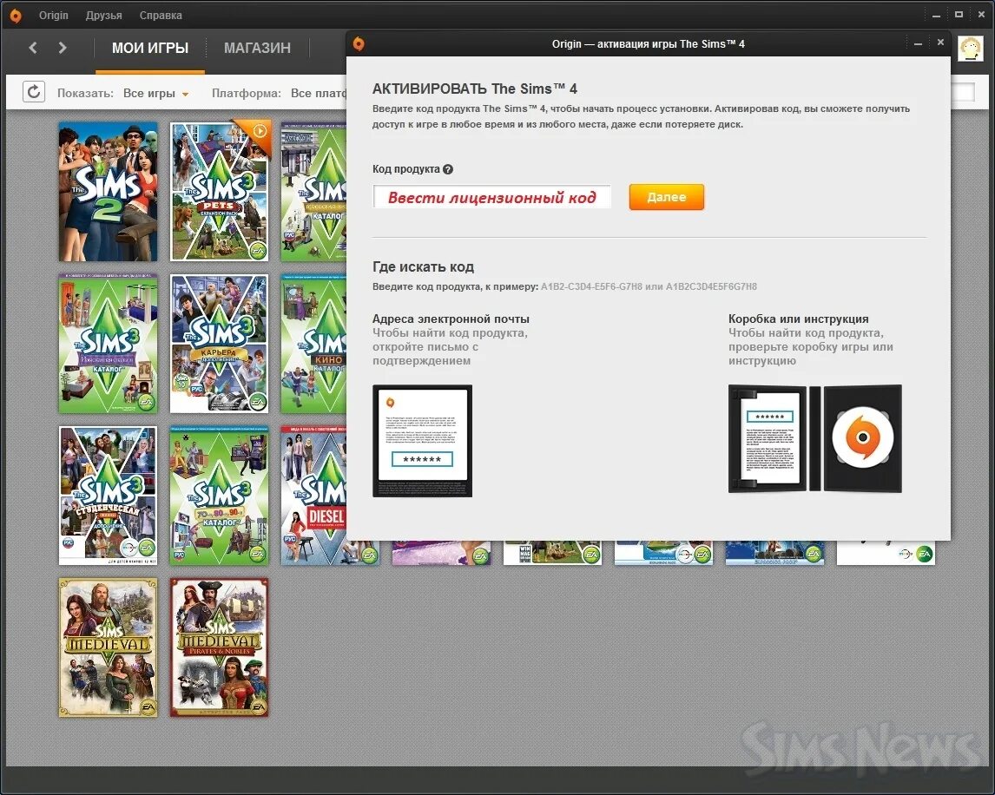Viewport: 995px width, 795px height.
Task: Select Sims 3 70-е 80-е 90-е каталог cover
Action: tap(219, 496)
